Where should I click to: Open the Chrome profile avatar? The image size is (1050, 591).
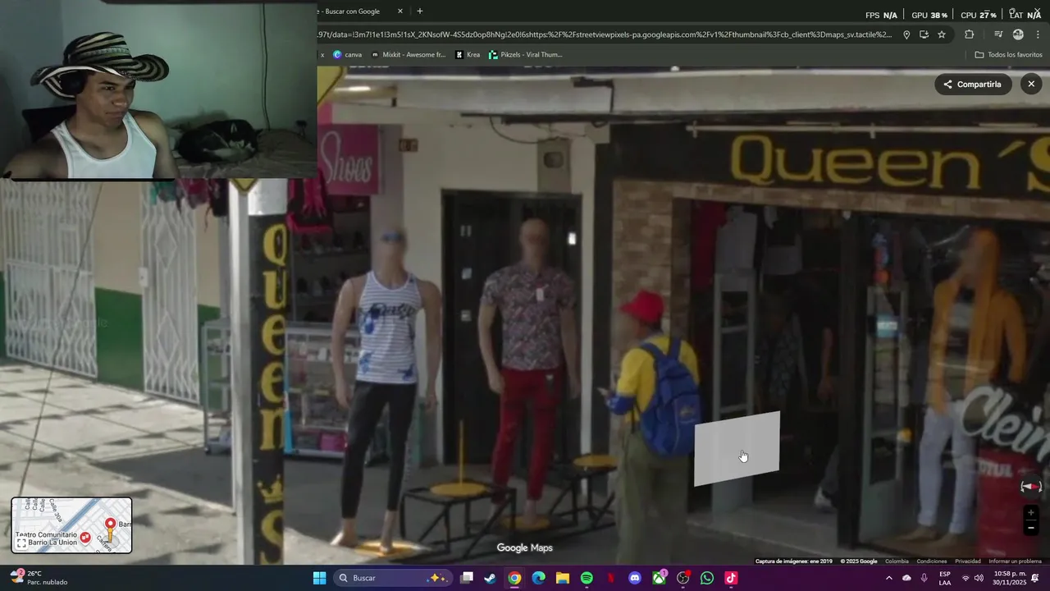tap(1018, 34)
